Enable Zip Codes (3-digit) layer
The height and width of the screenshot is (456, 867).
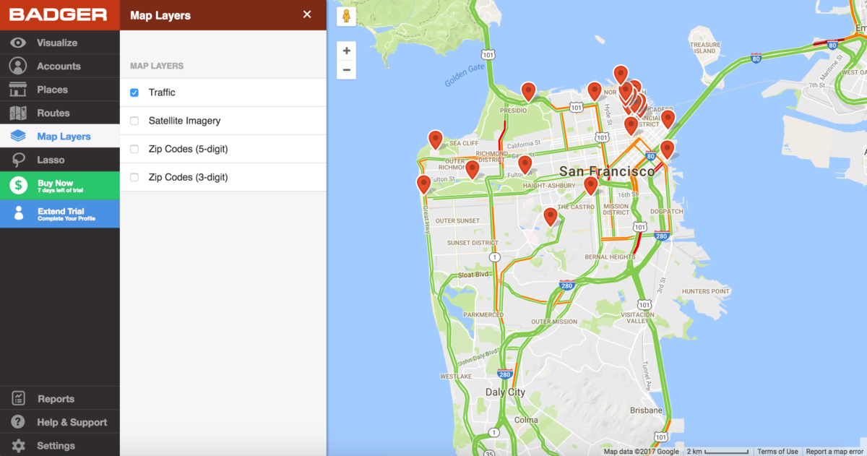[x=133, y=177]
